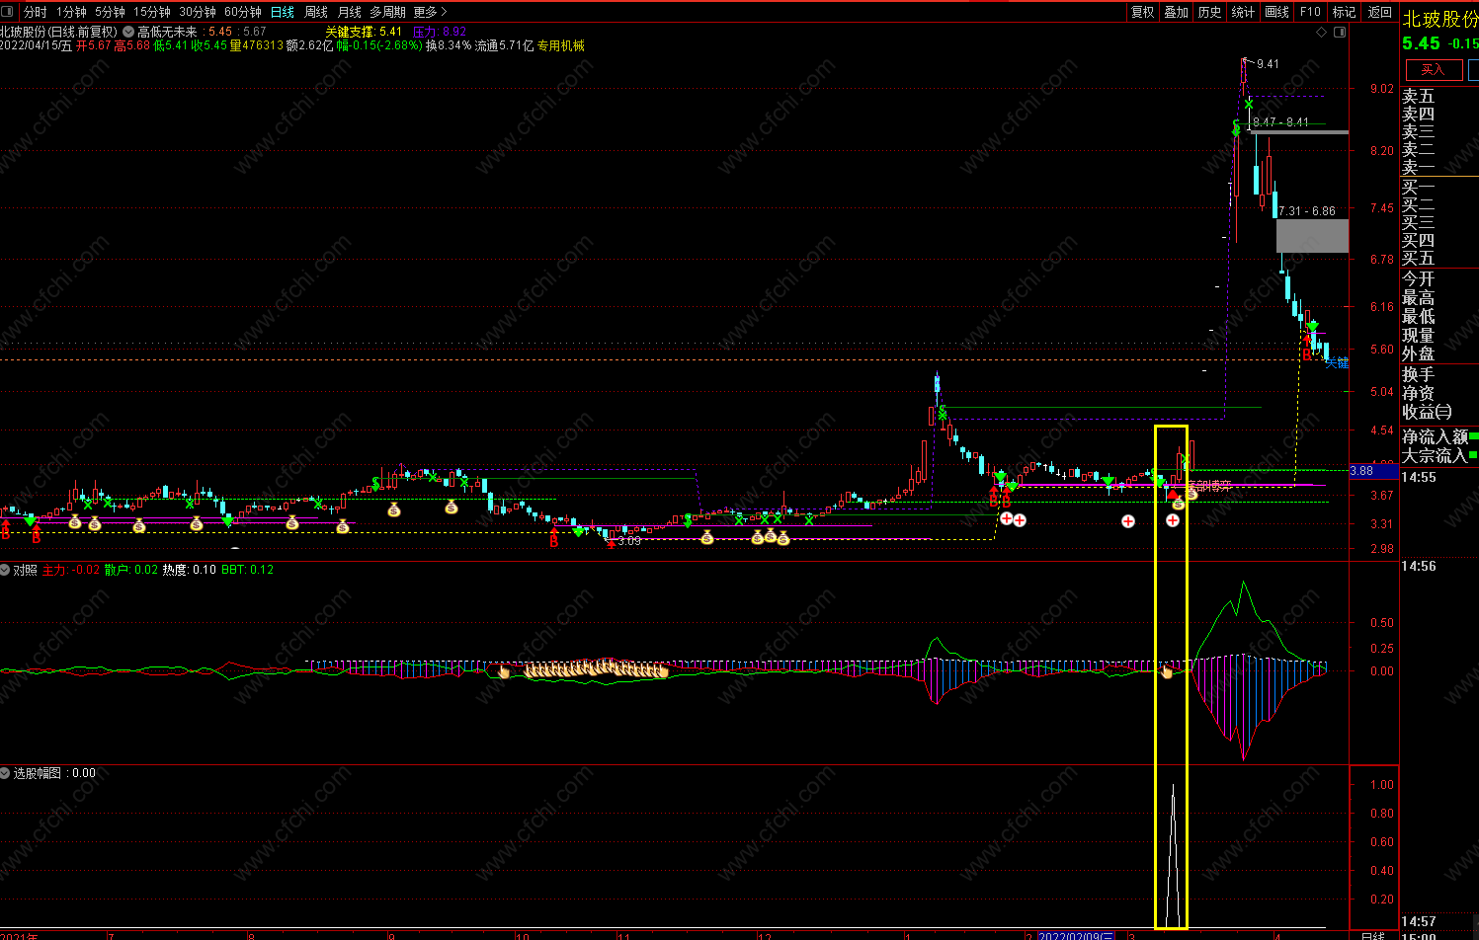Click the 2022/02/09 date marker on the time axis
This screenshot has width=1479, height=940.
tap(1076, 935)
